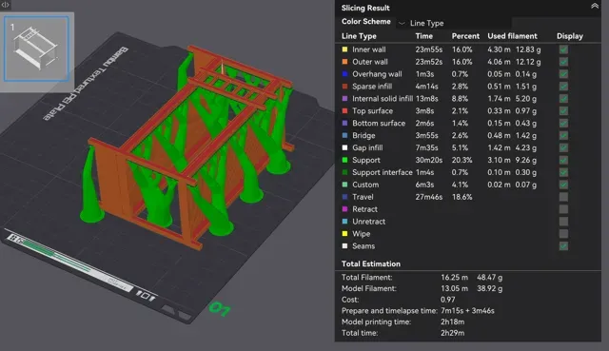Toggle Sparse infill display checkbox
The image size is (609, 351).
(563, 87)
